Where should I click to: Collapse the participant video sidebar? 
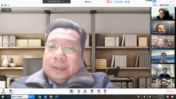(149, 49)
